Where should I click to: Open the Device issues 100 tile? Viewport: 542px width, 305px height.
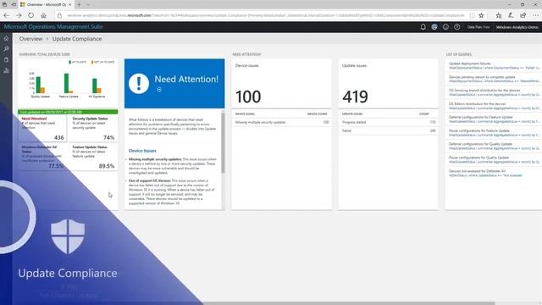tap(281, 83)
